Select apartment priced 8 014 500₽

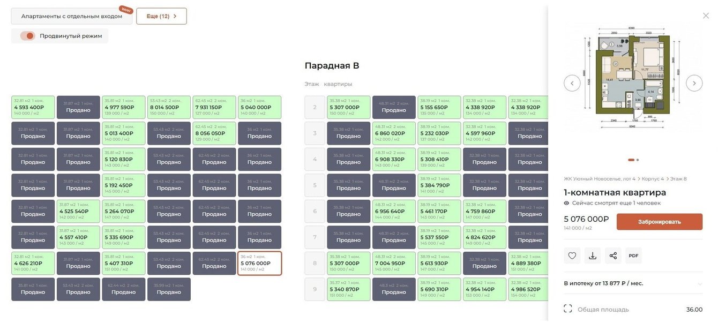click(x=169, y=107)
